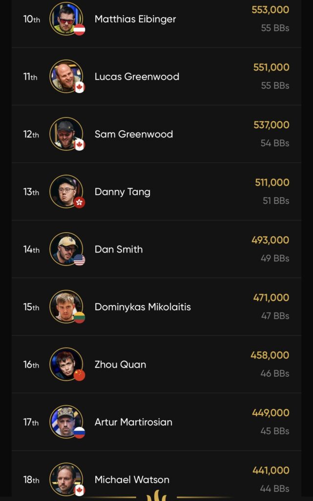Select Artur Martirosian's 449,000 chip count
313x501 pixels.
coord(271,413)
